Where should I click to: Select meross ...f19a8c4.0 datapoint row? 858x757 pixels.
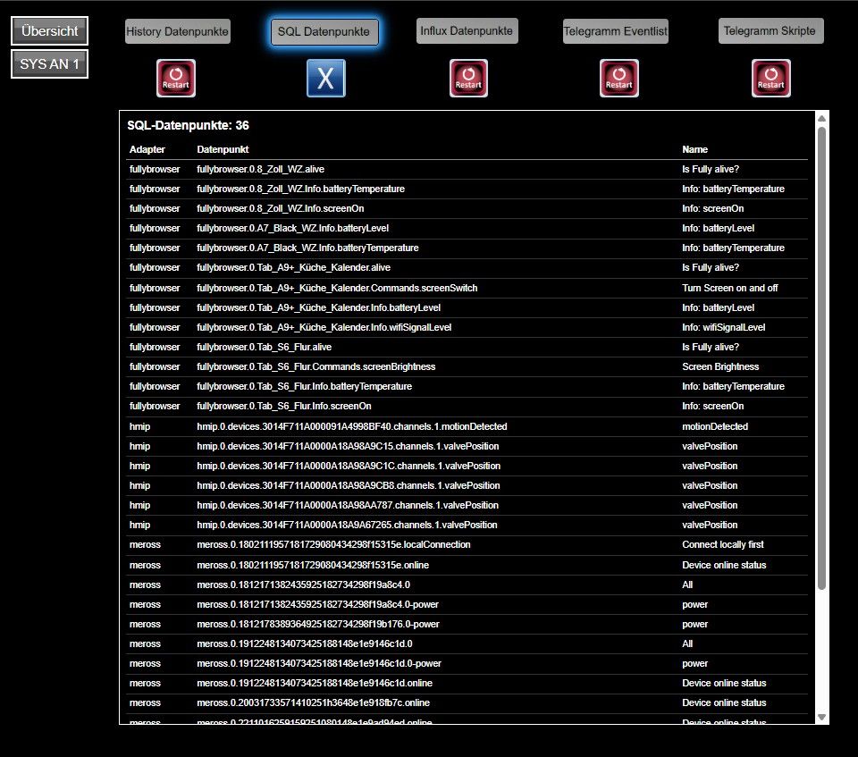click(467, 585)
